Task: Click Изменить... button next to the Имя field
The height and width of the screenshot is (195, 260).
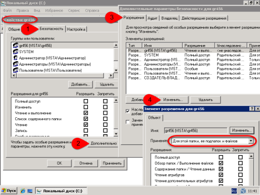Action: tap(242, 130)
